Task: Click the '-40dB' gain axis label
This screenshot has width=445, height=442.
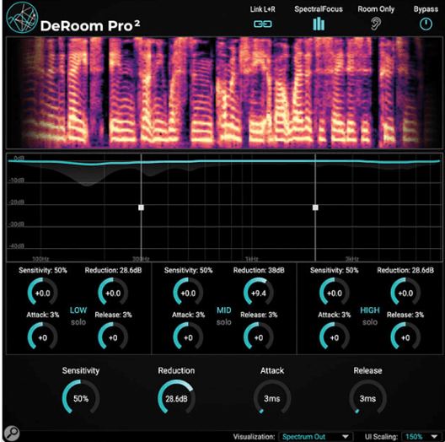Action: click(17, 245)
